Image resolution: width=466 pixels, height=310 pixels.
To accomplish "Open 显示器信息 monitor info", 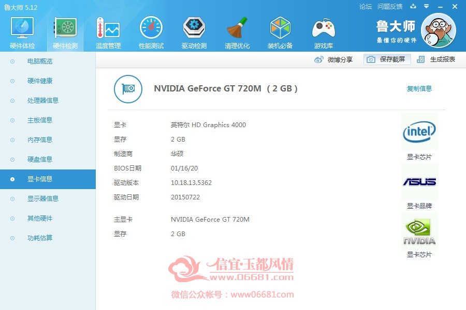I will (x=43, y=198).
